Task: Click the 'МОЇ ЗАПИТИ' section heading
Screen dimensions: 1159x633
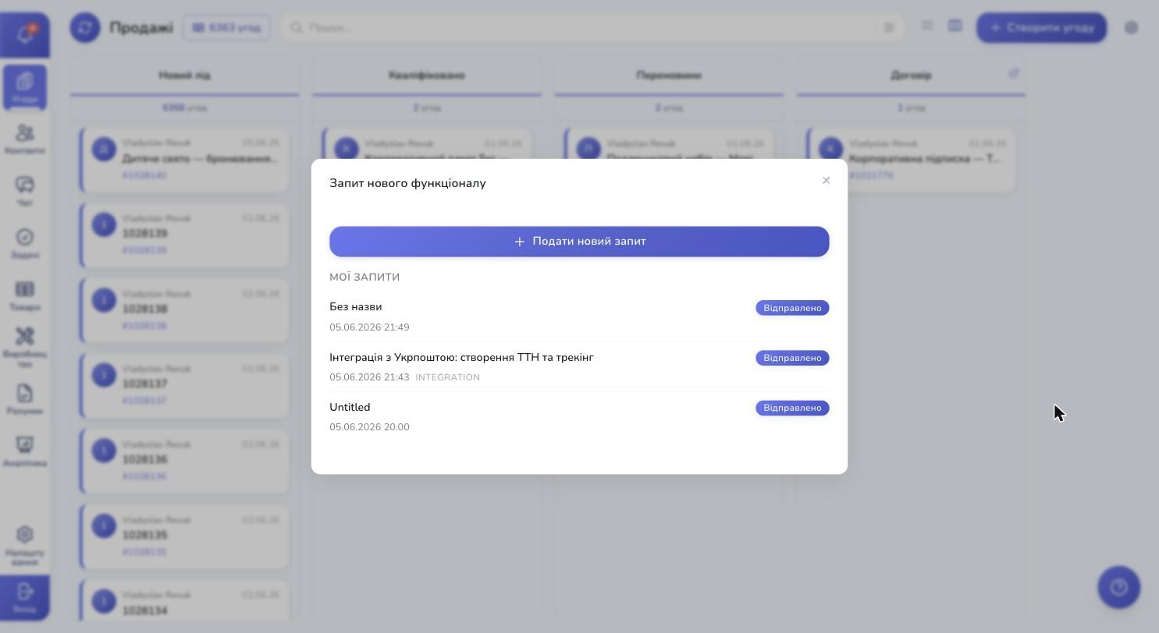Action: coord(364,278)
